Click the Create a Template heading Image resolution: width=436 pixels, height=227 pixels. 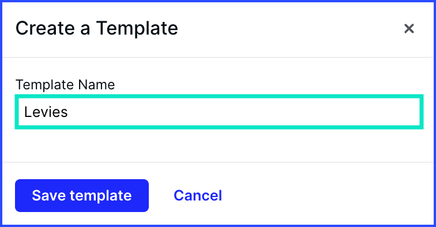pyautogui.click(x=96, y=28)
